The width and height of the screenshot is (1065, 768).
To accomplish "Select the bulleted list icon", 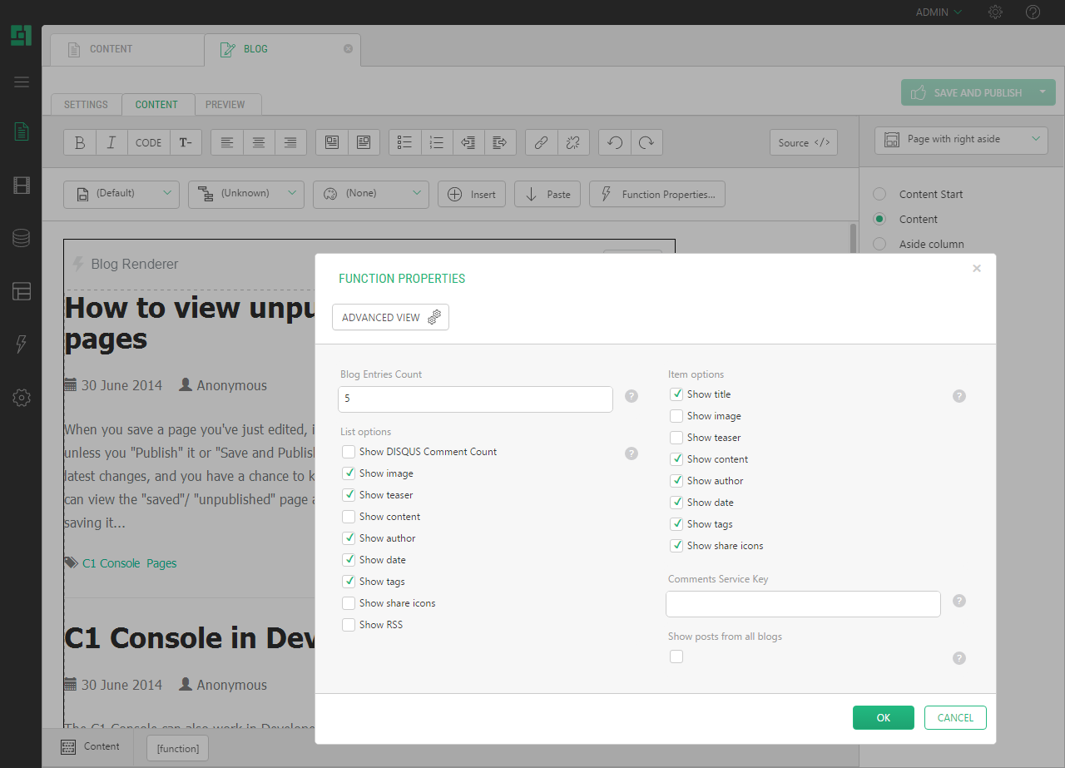I will (405, 142).
